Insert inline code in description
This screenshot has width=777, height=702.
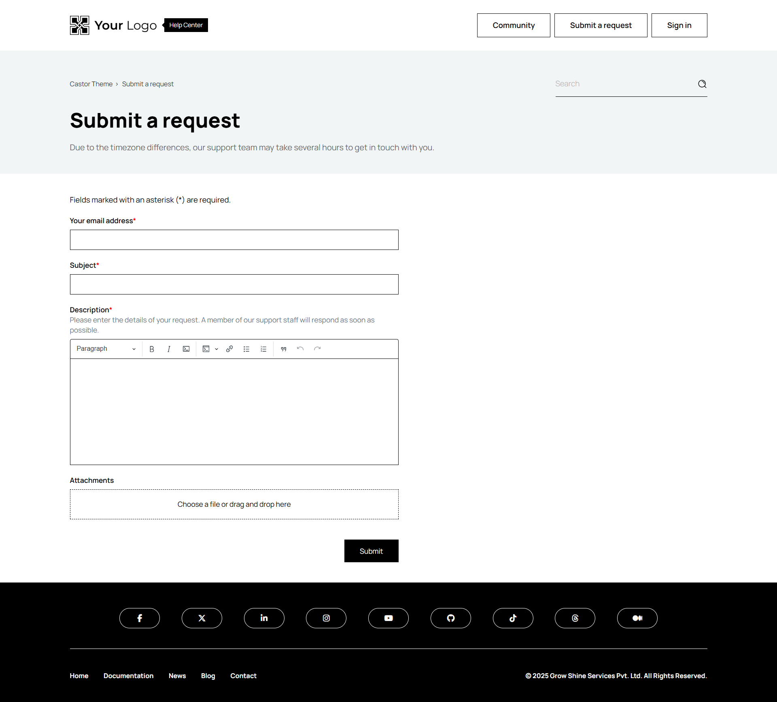pyautogui.click(x=186, y=349)
